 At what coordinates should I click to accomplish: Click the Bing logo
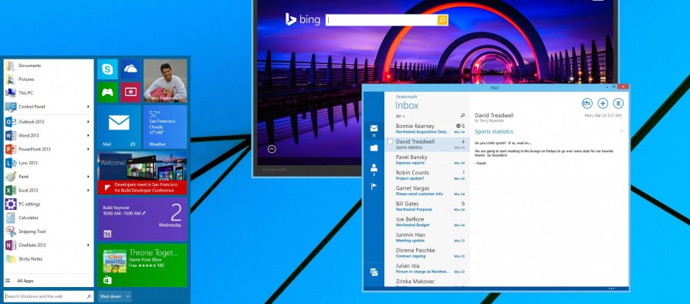[x=303, y=19]
